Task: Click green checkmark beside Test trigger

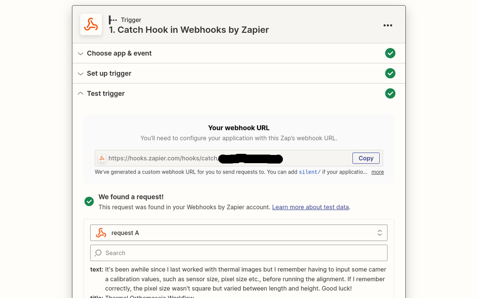Action: 390,93
